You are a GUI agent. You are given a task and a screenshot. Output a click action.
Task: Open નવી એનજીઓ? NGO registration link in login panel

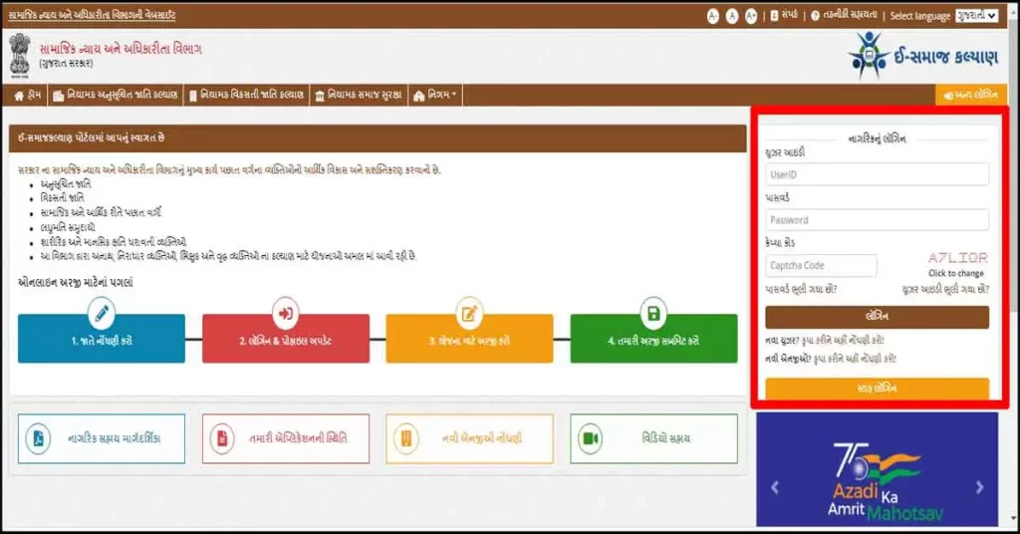(x=831, y=359)
